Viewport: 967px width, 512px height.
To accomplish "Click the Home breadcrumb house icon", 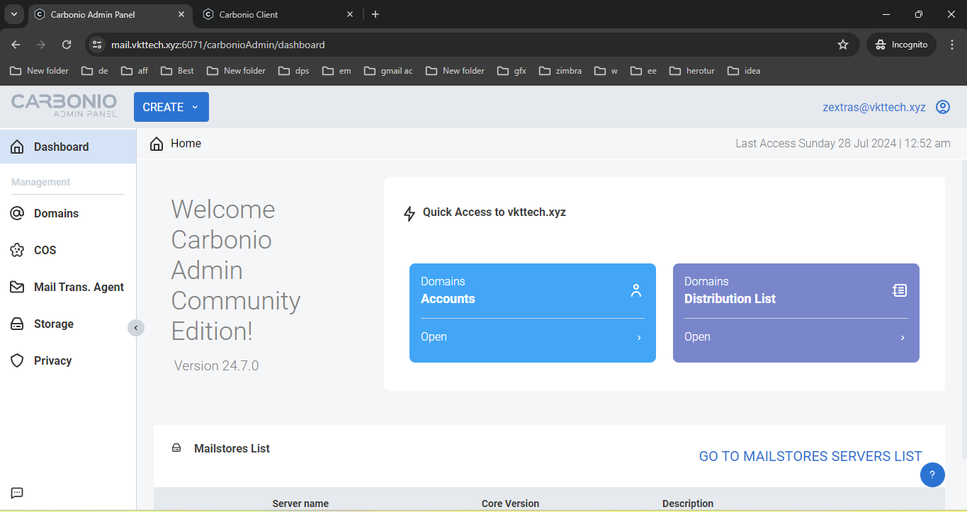I will (x=157, y=144).
